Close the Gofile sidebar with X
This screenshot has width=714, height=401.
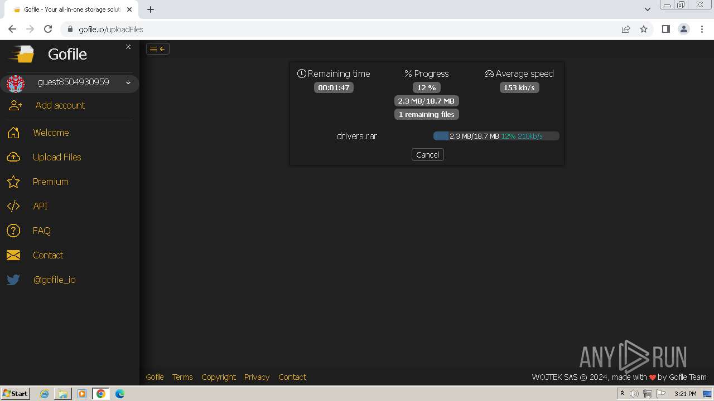point(128,47)
